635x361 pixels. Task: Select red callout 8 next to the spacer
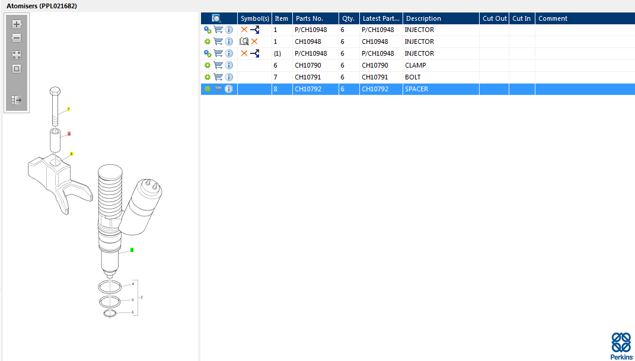click(x=69, y=133)
